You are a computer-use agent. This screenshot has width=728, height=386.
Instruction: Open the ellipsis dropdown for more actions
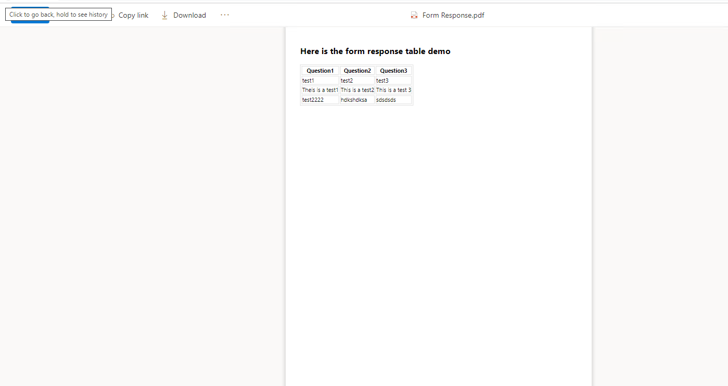(224, 15)
